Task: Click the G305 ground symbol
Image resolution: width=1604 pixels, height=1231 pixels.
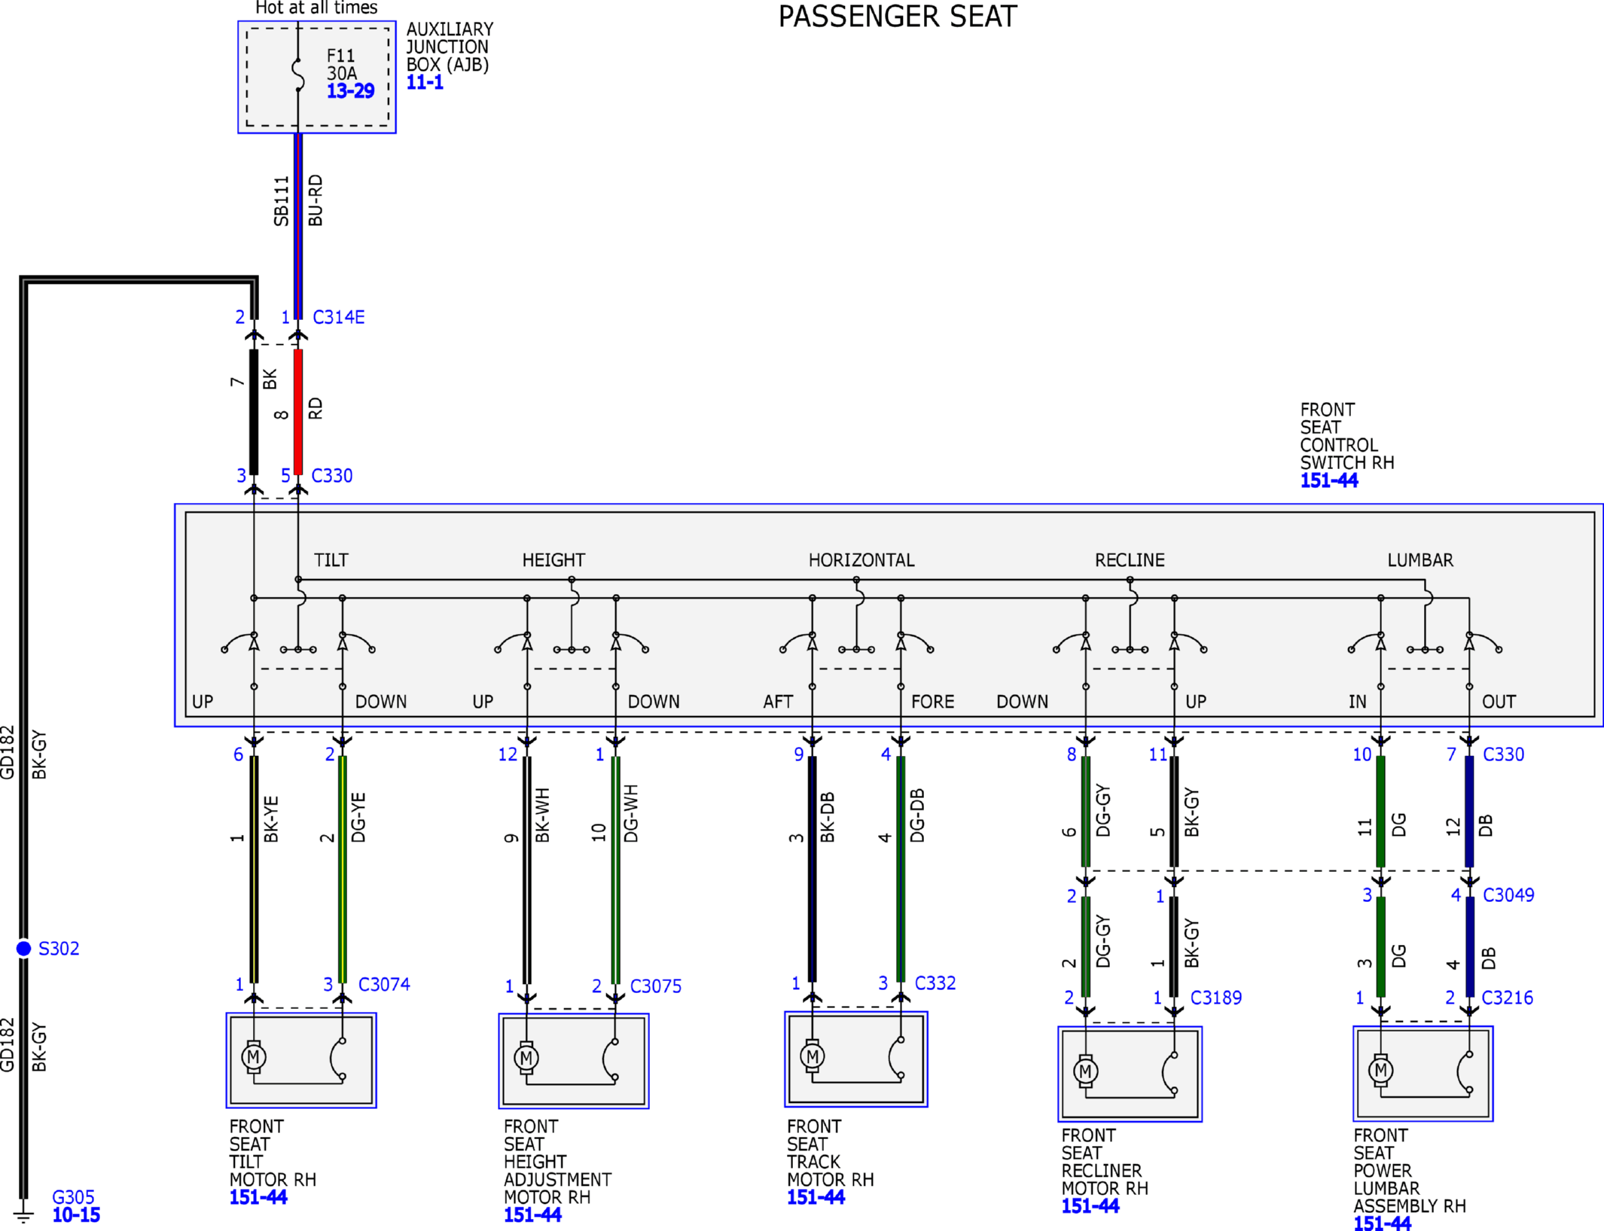Action: 23,1214
